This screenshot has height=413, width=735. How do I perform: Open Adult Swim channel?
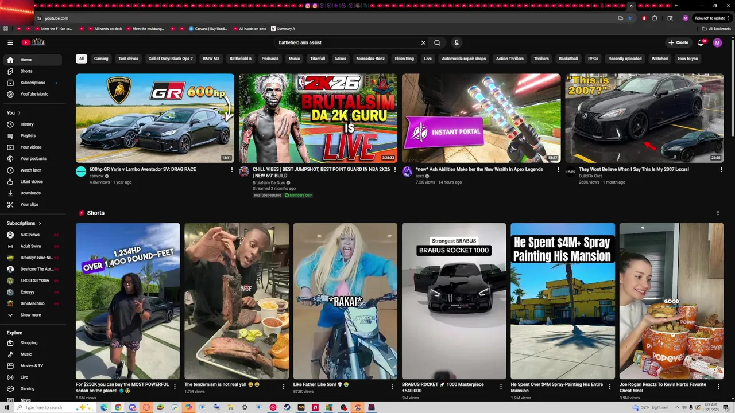[32, 246]
